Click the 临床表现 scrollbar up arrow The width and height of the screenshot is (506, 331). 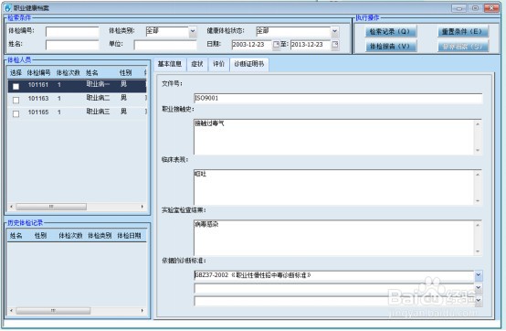(x=478, y=175)
